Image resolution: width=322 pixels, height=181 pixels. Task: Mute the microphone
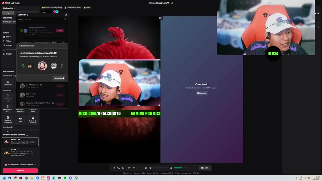pyautogui.click(x=171, y=168)
